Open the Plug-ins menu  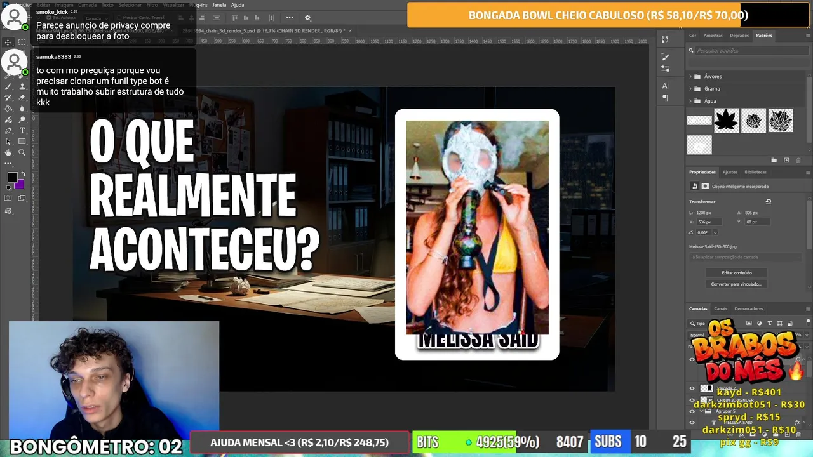pos(198,5)
